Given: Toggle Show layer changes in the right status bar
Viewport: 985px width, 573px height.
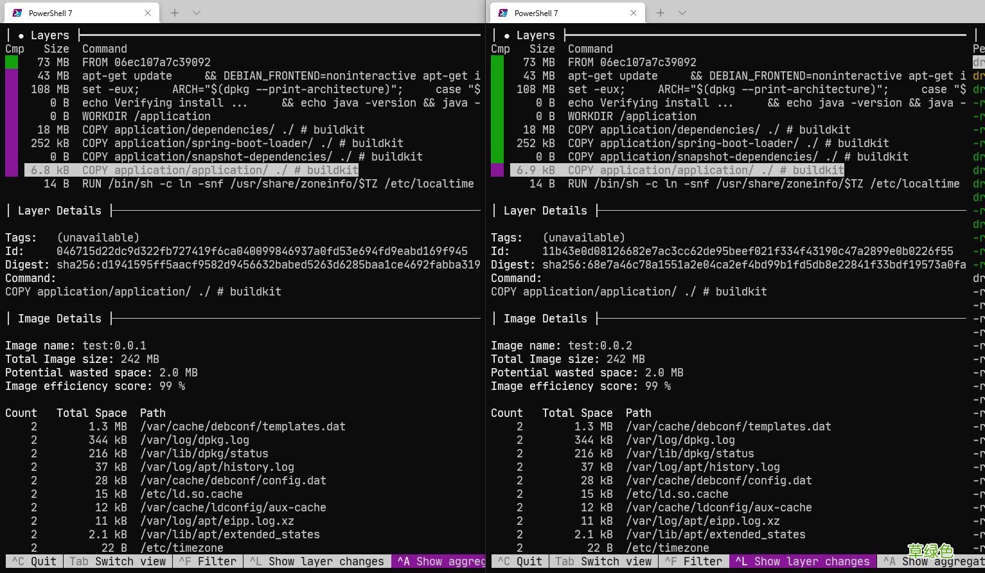Looking at the screenshot, I should tap(803, 561).
